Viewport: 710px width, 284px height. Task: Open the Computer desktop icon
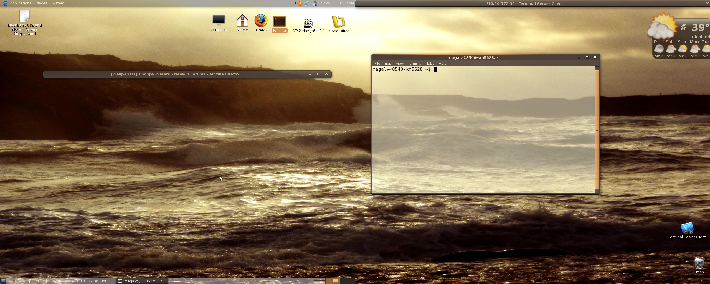pyautogui.click(x=219, y=21)
